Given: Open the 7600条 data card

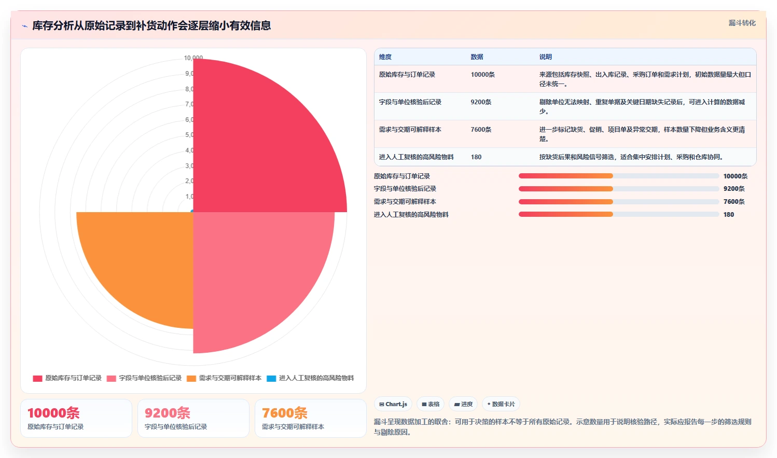Looking at the screenshot, I should pos(311,419).
